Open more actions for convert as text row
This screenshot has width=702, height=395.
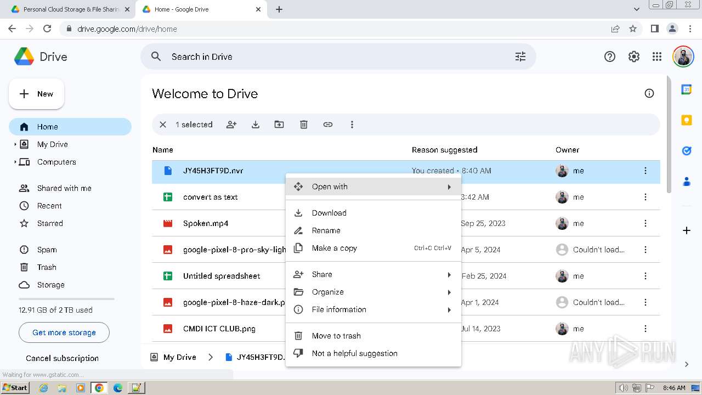click(646, 197)
